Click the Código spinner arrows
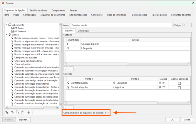The width and height of the screenshot is (196, 124). click(x=190, y=25)
